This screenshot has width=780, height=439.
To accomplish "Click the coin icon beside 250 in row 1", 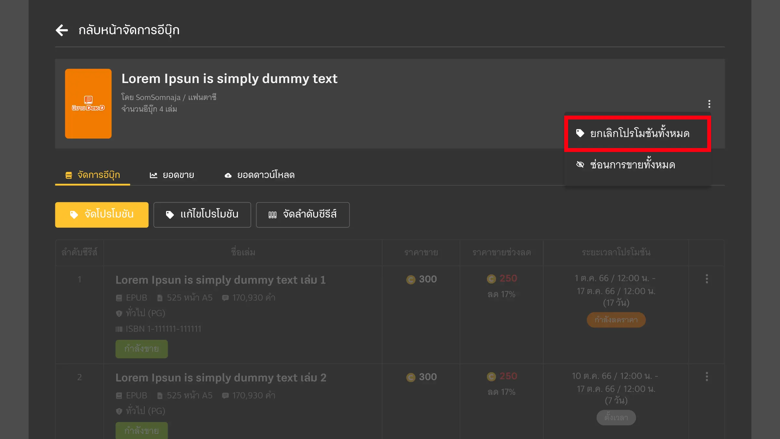I will pyautogui.click(x=491, y=279).
